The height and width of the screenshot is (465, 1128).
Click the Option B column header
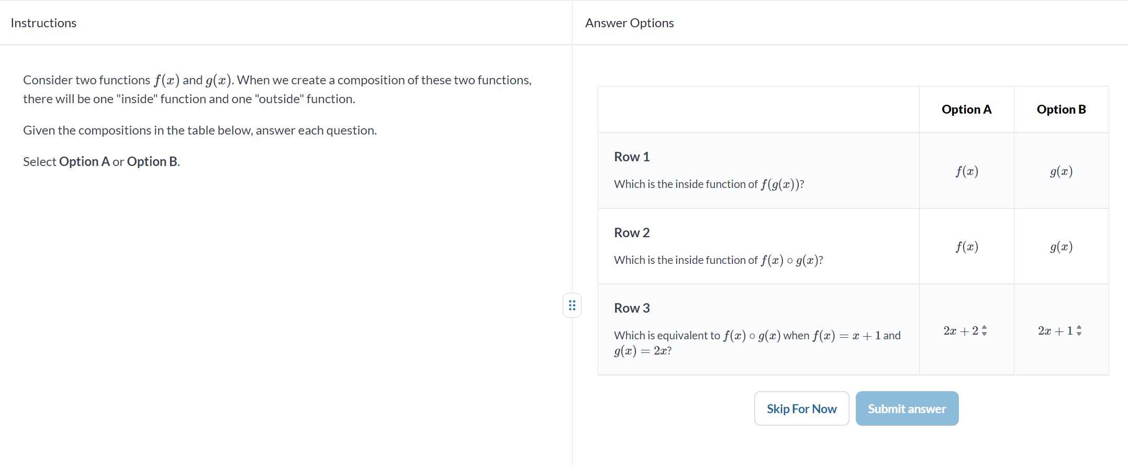click(x=1061, y=109)
